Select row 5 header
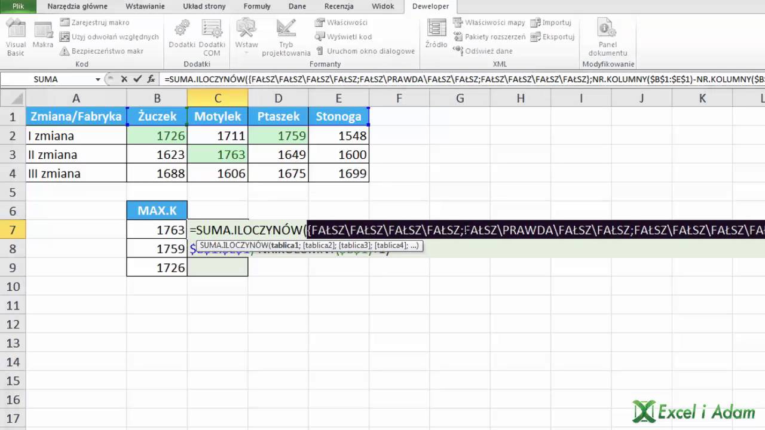765x430 pixels. coord(13,192)
